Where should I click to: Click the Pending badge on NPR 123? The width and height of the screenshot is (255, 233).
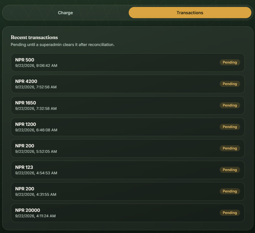pos(230,170)
